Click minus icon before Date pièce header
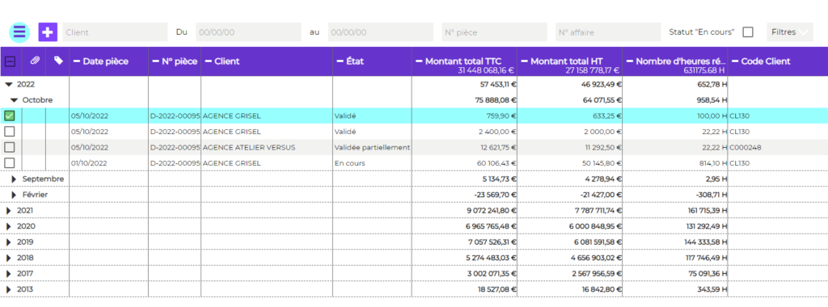Screen dimensions: 828x307 (76, 61)
